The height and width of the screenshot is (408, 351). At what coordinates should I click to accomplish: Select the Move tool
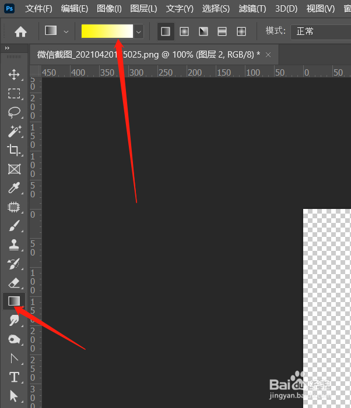[x=14, y=74]
